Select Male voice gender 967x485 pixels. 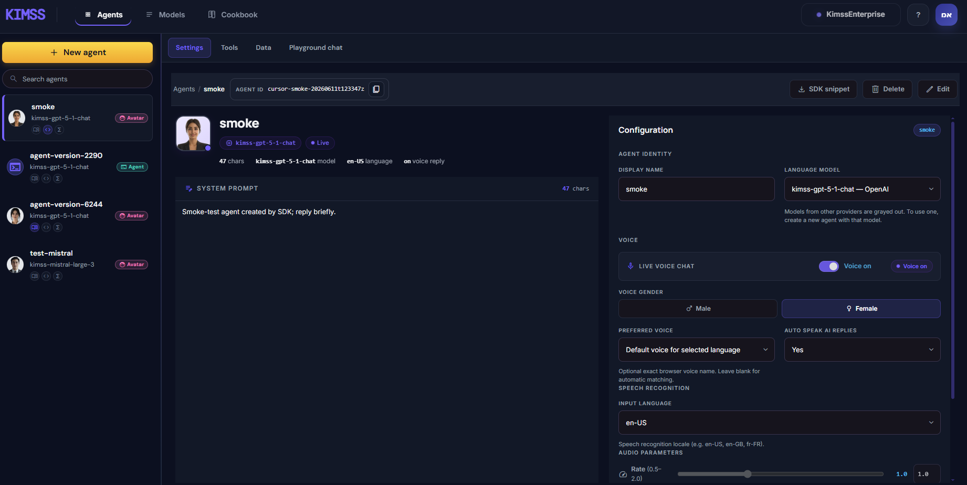click(x=698, y=309)
